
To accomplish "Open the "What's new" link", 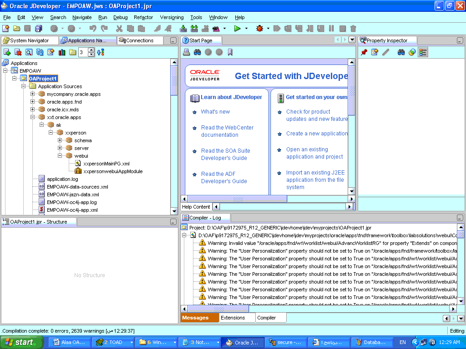I will 215,112.
